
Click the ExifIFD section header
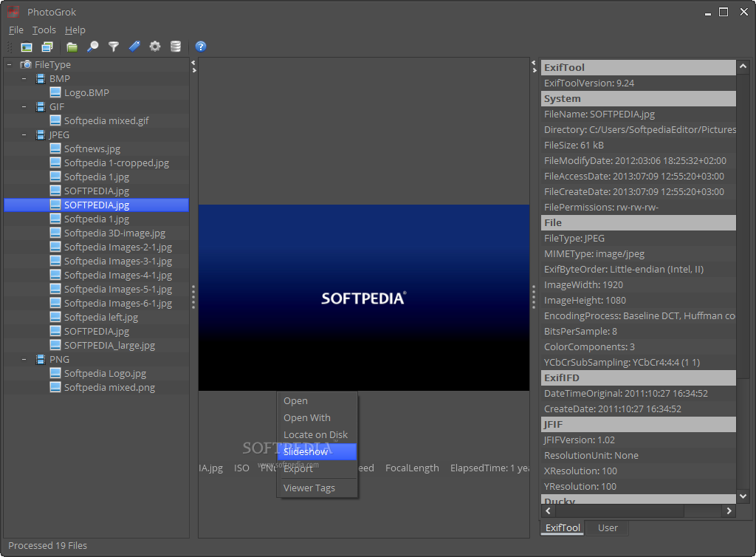pyautogui.click(x=639, y=377)
